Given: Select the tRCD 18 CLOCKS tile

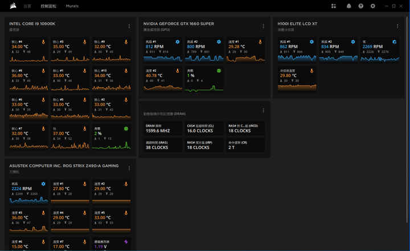Looking at the screenshot, I should 245,128.
